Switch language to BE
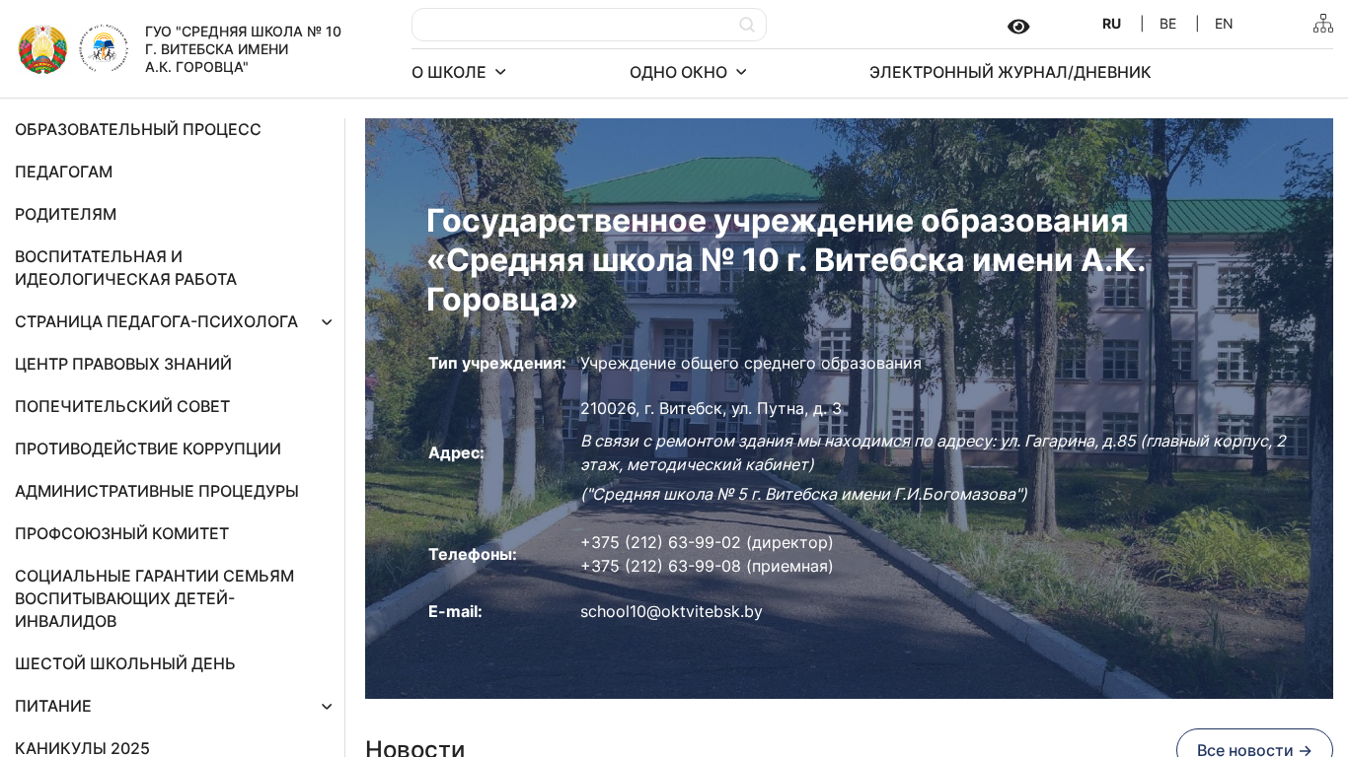The image size is (1348, 757). coord(1167,24)
